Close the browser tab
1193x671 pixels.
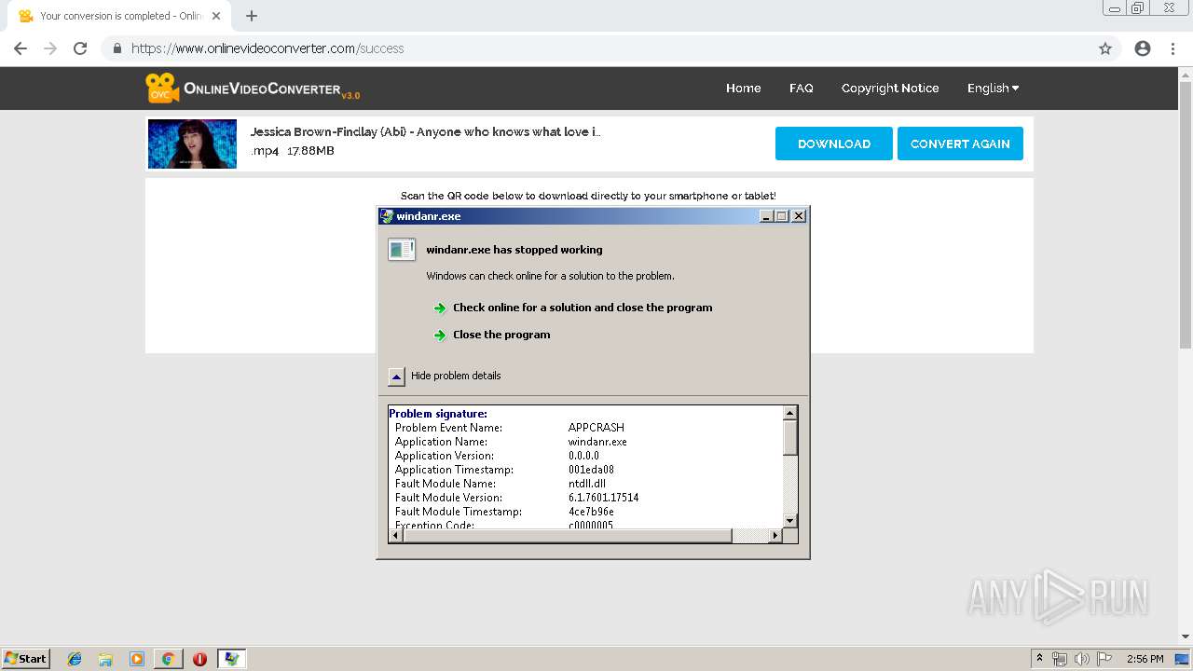click(217, 16)
